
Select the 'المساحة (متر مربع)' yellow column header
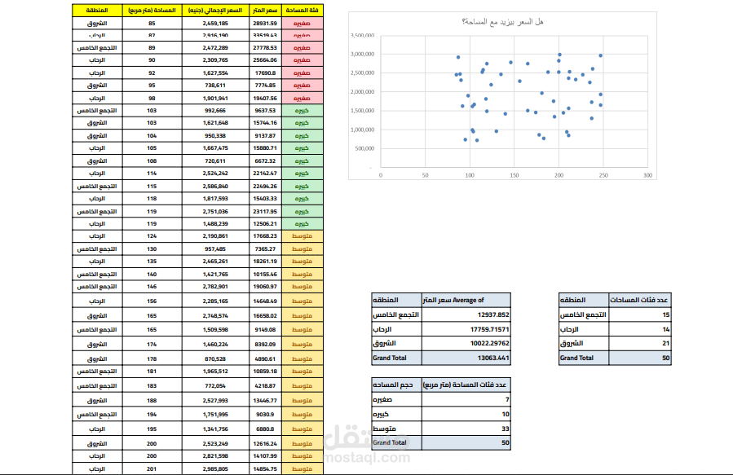[x=152, y=11]
